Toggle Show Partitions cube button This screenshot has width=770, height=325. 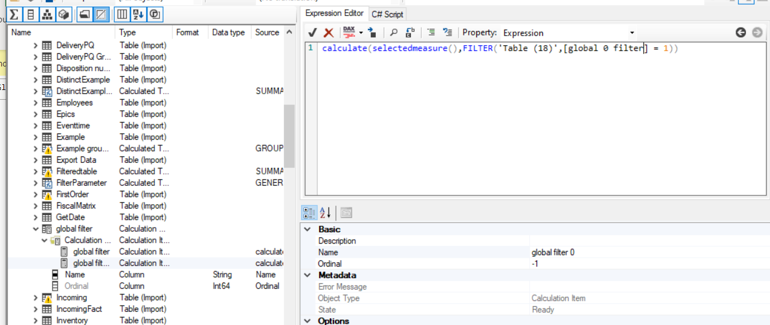[63, 14]
